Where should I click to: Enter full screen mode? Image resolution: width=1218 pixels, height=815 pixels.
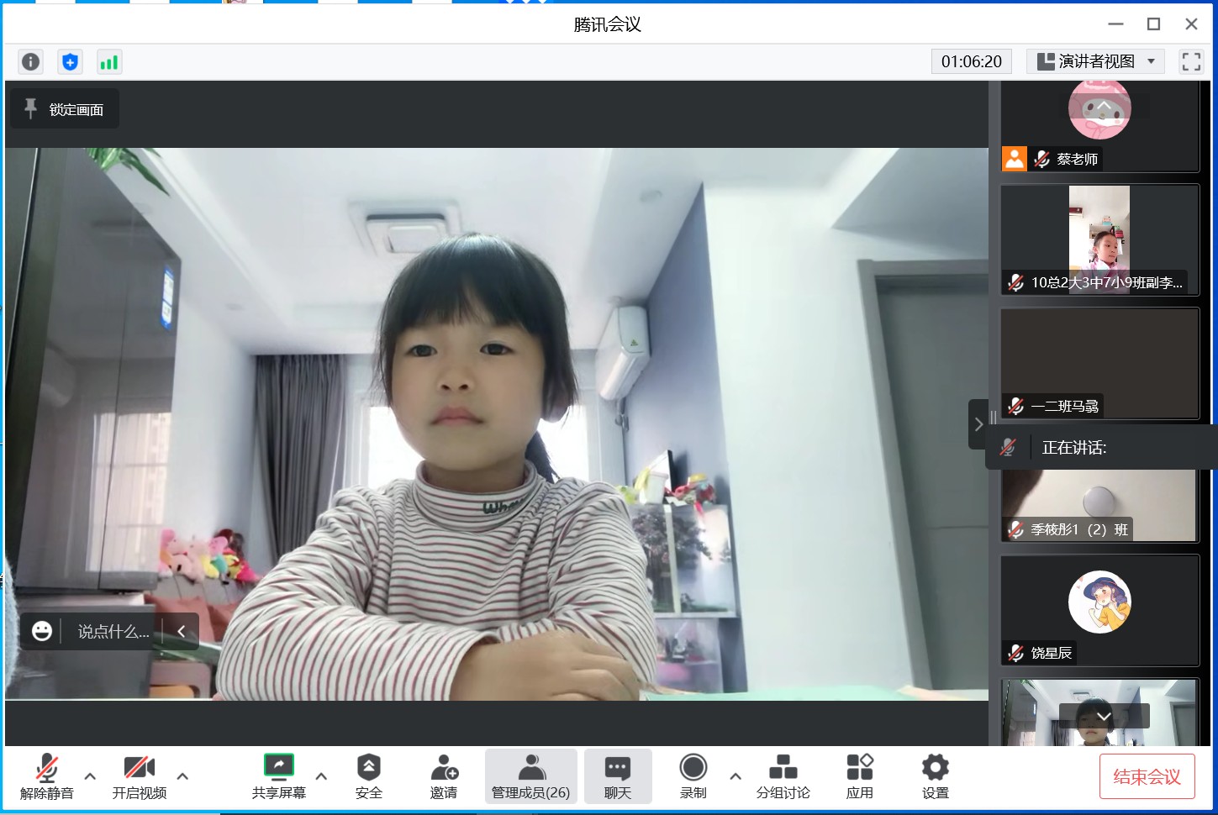[1190, 61]
